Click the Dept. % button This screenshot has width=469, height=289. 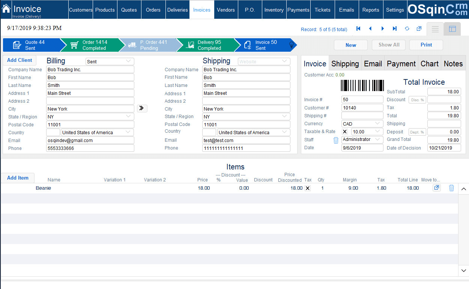point(417,132)
